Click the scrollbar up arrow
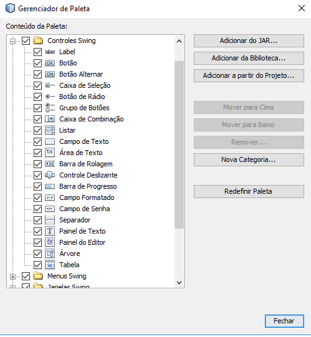The image size is (311, 337). point(179,41)
